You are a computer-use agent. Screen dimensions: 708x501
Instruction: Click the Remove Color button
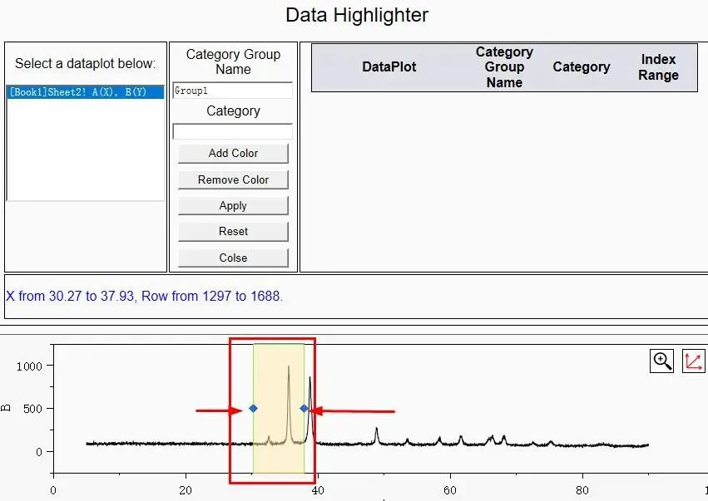[233, 179]
